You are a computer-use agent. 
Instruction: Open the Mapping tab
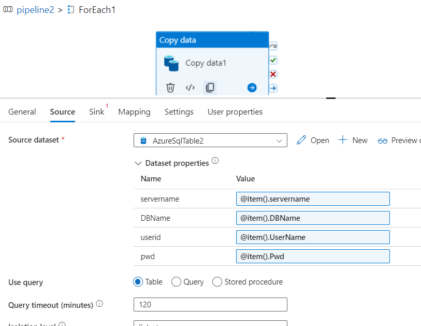click(134, 112)
